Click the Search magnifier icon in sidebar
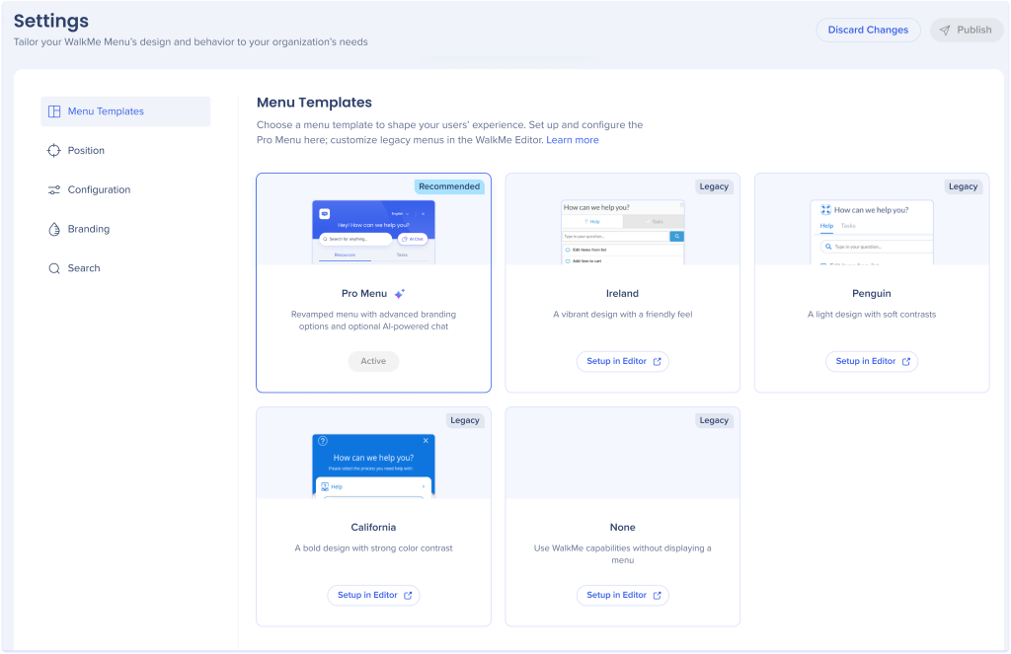The image size is (1011, 654). pyautogui.click(x=54, y=268)
